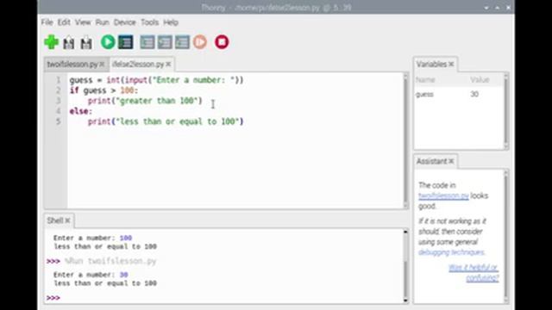The image size is (552, 310).
Task: Open the Help menu
Action: click(x=171, y=22)
